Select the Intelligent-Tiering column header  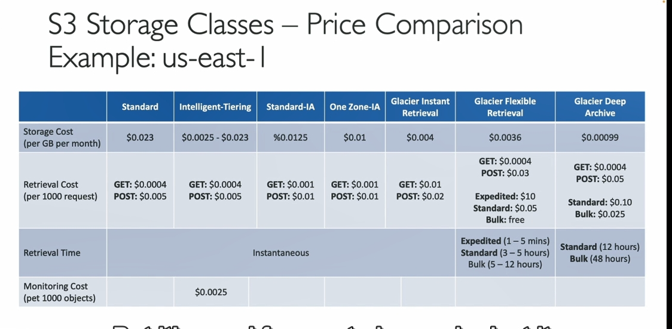(215, 106)
